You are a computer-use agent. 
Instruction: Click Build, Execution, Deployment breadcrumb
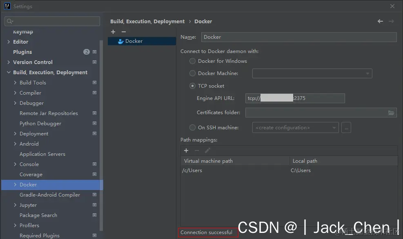click(x=147, y=22)
